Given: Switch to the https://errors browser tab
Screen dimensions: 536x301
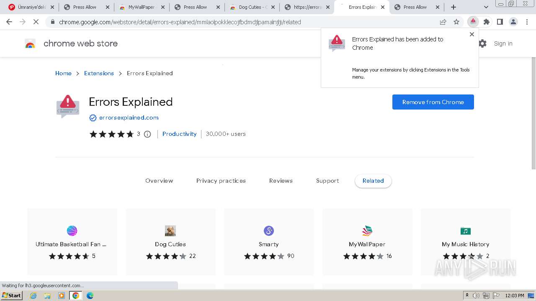Looking at the screenshot, I should point(307,7).
